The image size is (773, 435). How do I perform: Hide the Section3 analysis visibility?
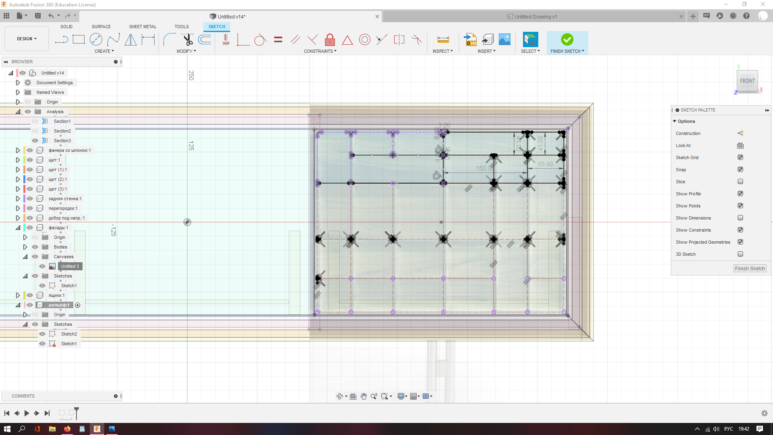(35, 141)
